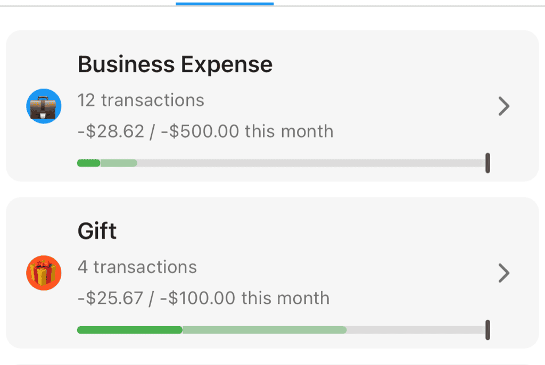Click the end marker on Business Expense bar

(x=488, y=163)
